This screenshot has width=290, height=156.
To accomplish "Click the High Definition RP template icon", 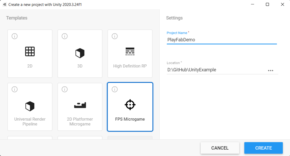I will click(130, 51).
